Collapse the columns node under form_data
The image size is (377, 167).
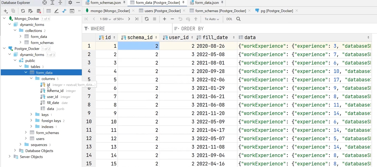(x=31, y=79)
